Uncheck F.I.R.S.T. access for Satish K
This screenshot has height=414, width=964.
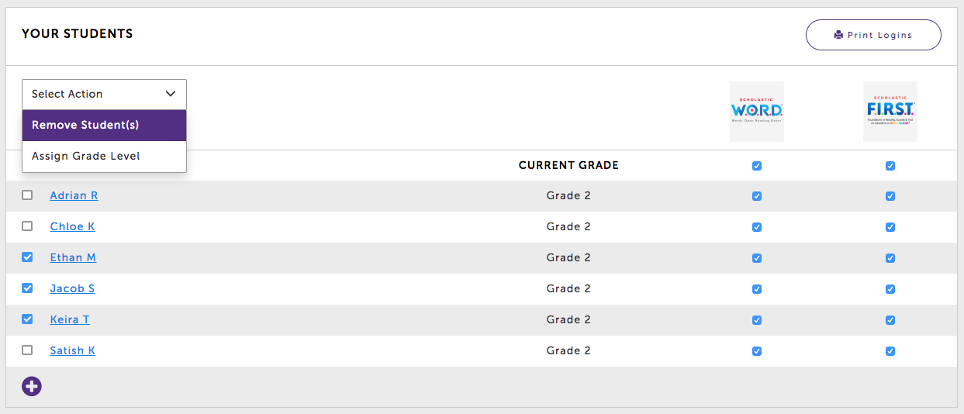[x=890, y=351]
